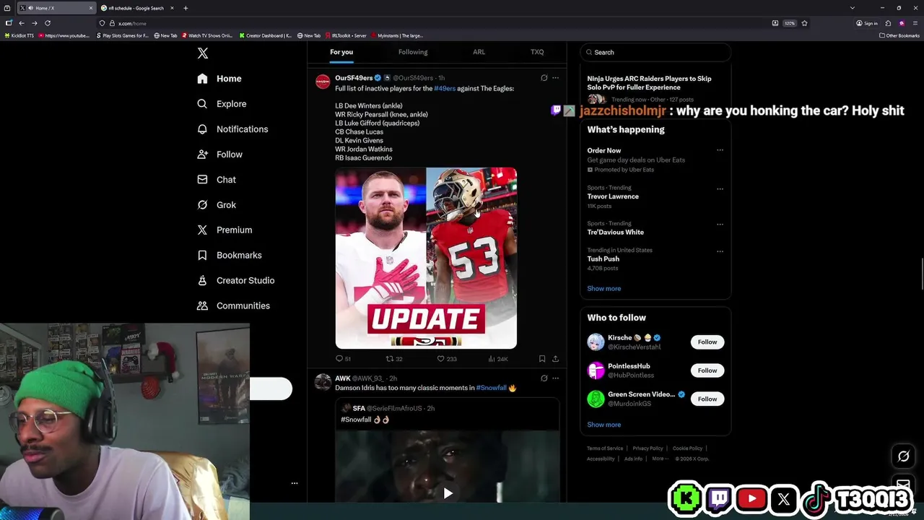Switch to the For you tab
Image resolution: width=924 pixels, height=520 pixels.
click(341, 52)
